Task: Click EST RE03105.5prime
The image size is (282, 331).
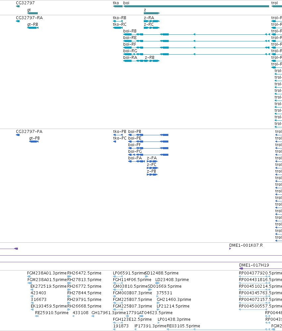Action: pos(218,329)
